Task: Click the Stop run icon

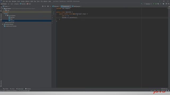Action: 160,4
